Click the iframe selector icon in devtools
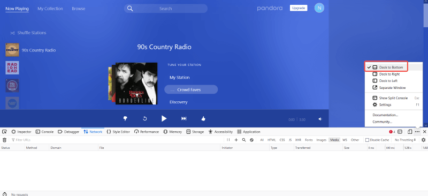Image resolution: width=428 pixels, height=196 pixels. click(x=400, y=132)
